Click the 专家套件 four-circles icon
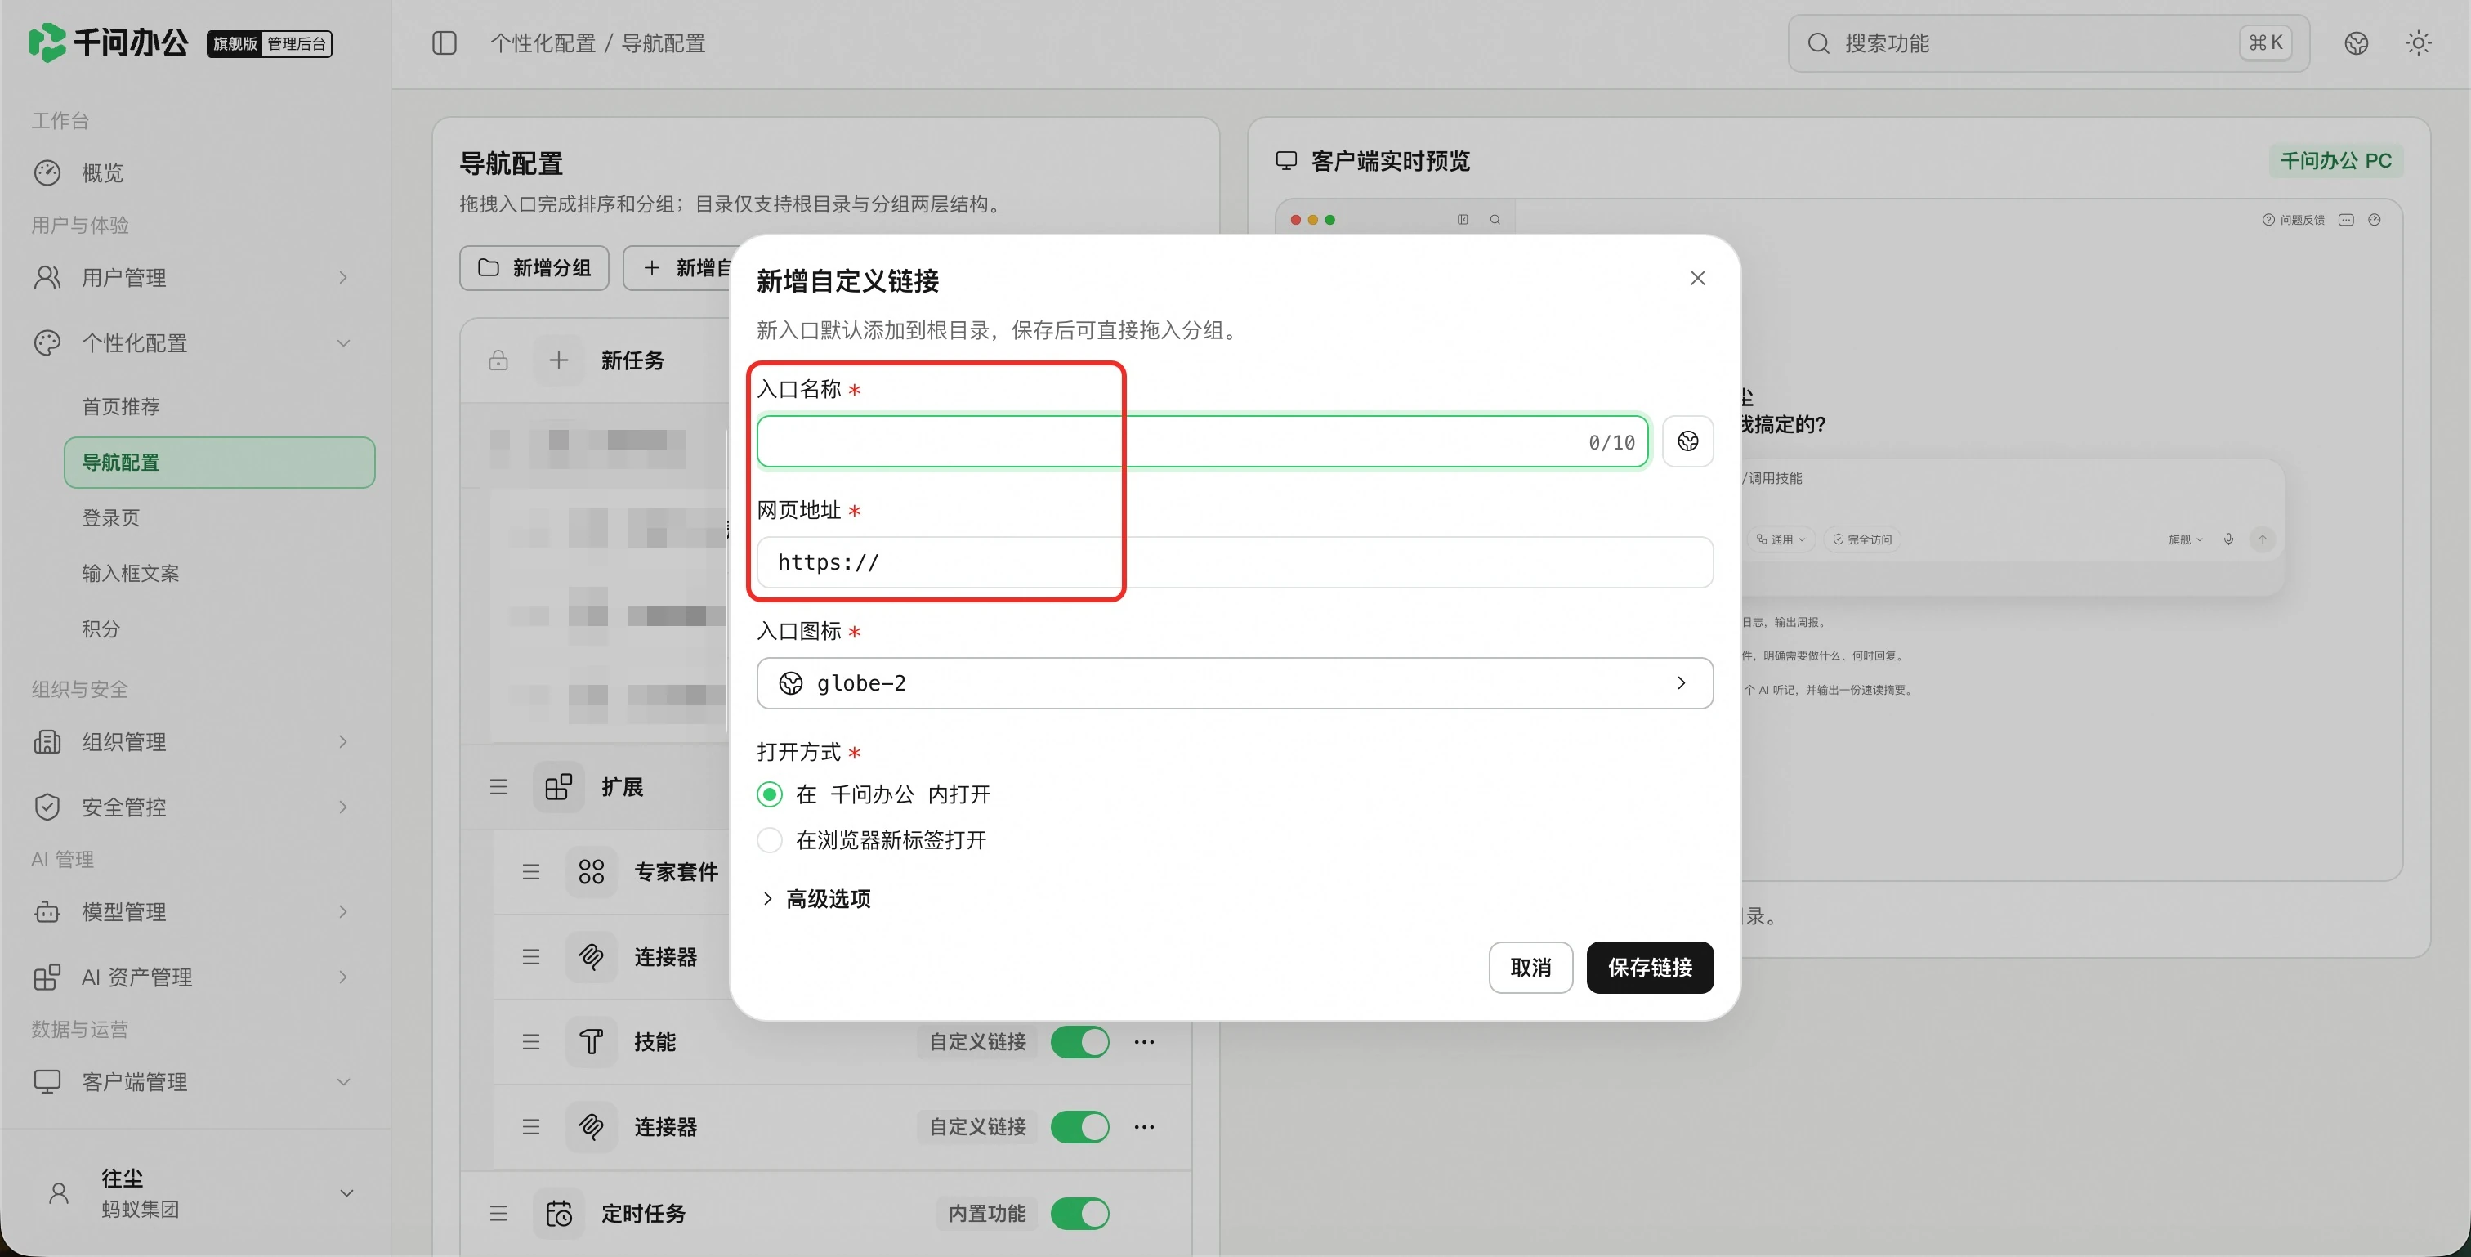The image size is (2471, 1257). (x=591, y=871)
